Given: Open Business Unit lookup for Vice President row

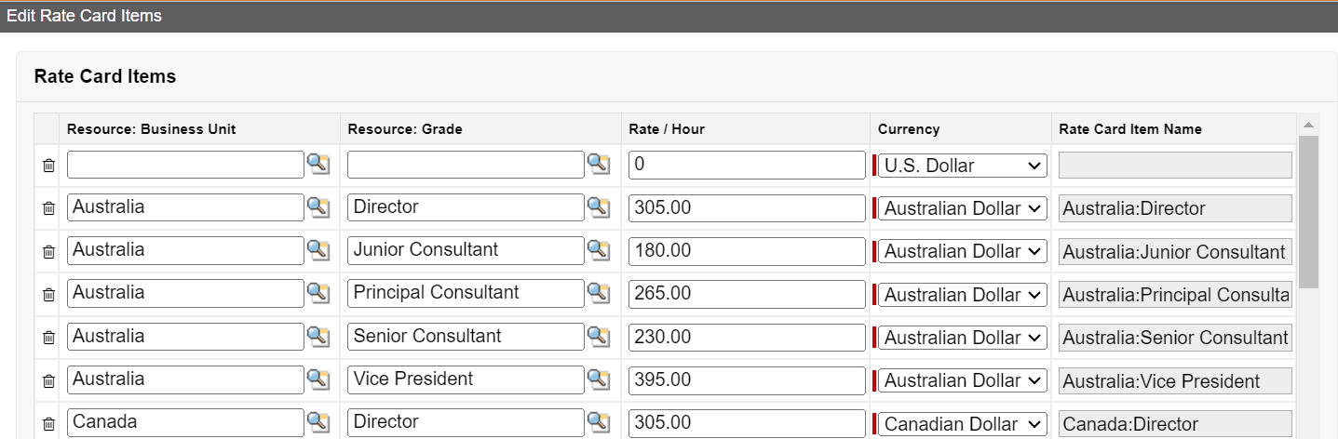Looking at the screenshot, I should (x=318, y=379).
